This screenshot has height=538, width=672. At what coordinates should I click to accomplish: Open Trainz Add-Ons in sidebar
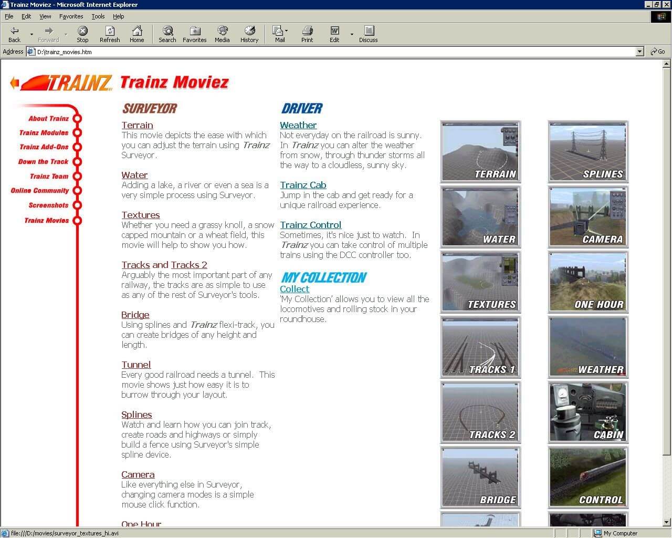point(44,147)
